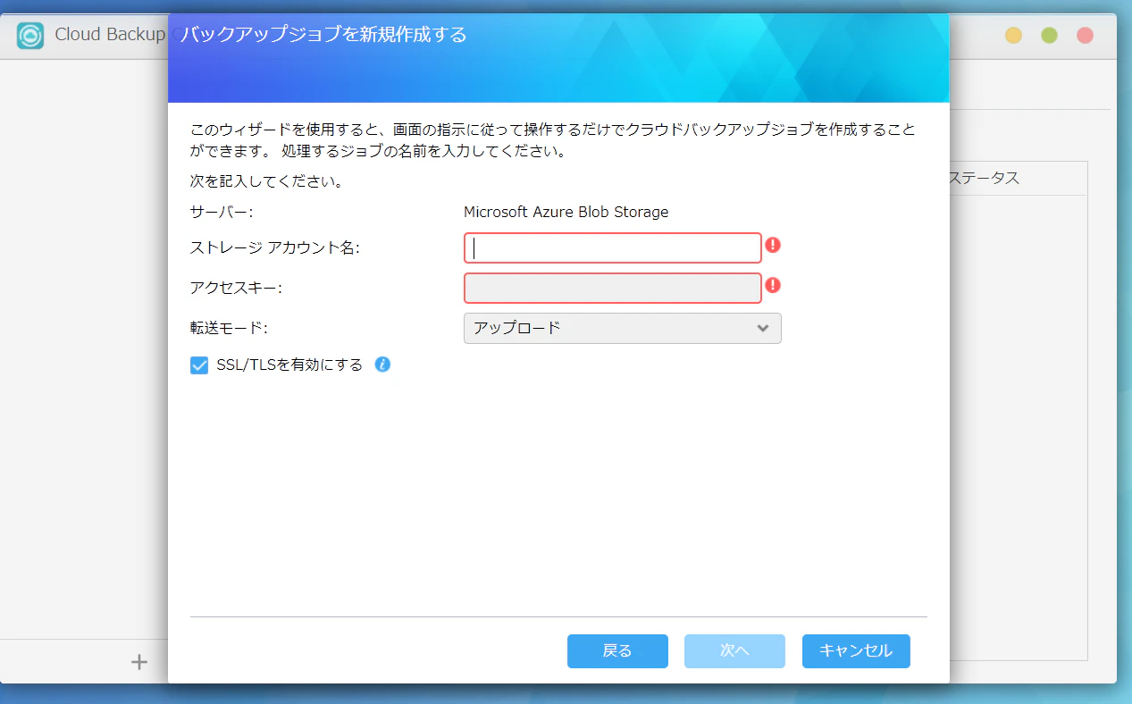1132x704 pixels.
Task: Toggle the SSL/TLSを有効にする checkbox
Action: [x=199, y=365]
